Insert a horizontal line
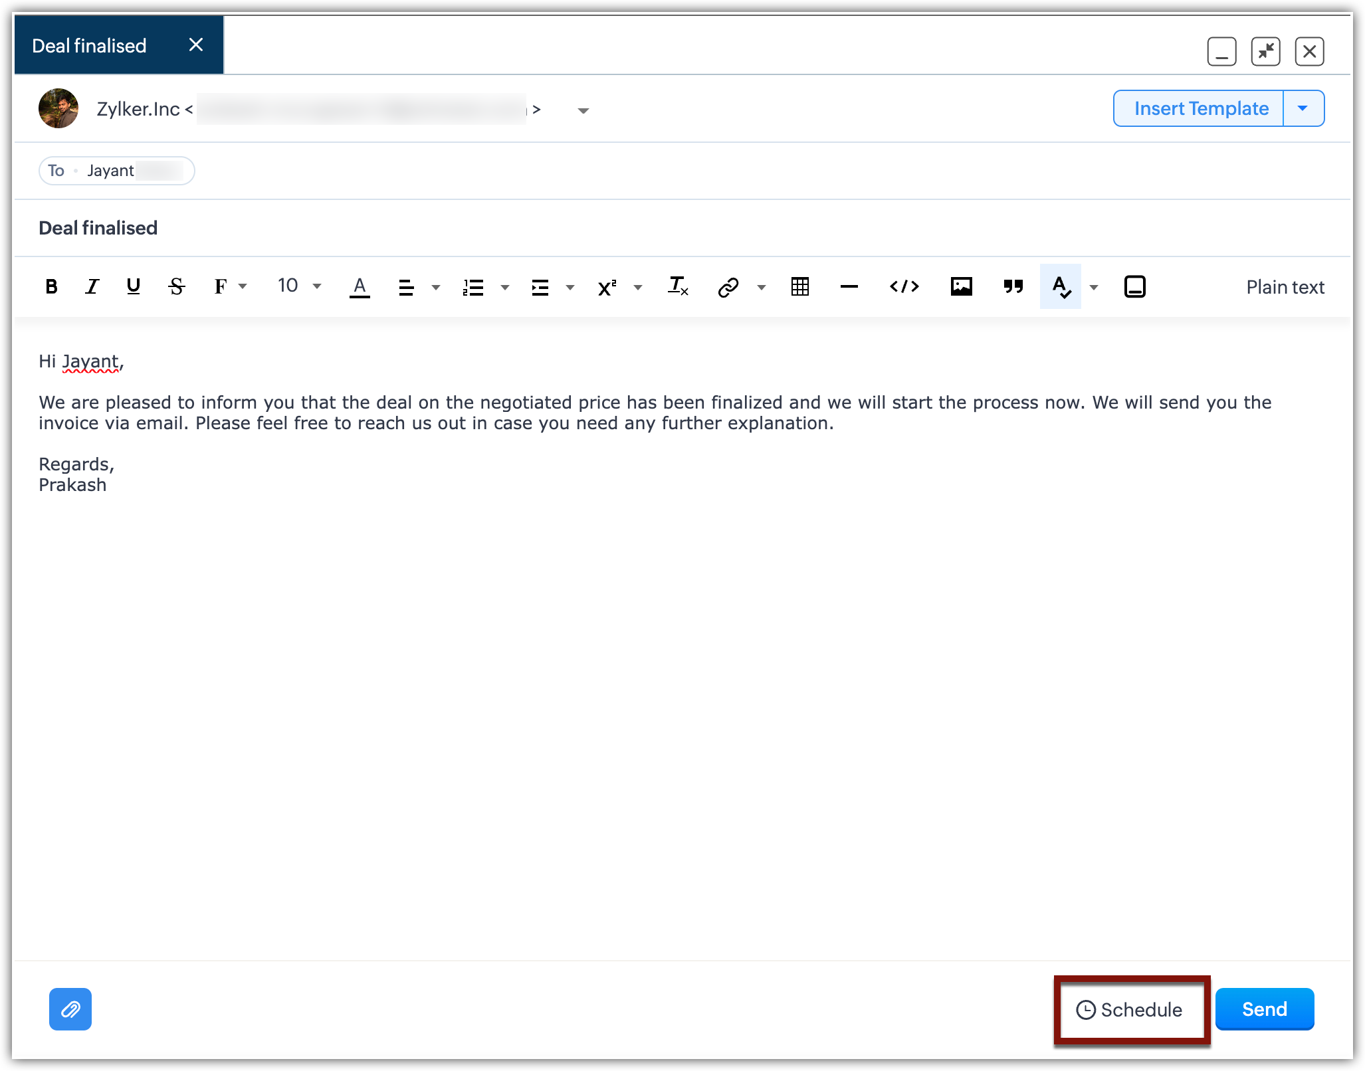The width and height of the screenshot is (1365, 1071). [849, 287]
